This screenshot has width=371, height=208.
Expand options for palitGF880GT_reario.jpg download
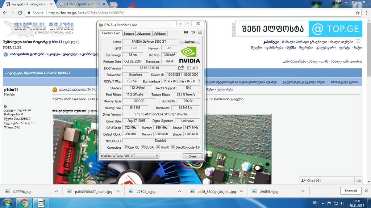pos(118,191)
